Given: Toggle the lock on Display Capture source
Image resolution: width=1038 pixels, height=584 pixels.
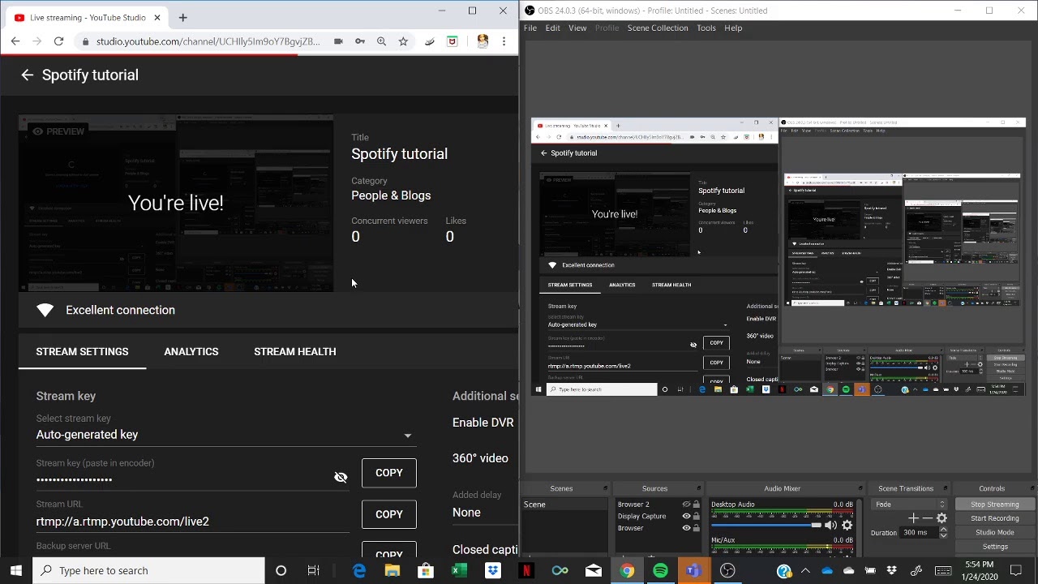Looking at the screenshot, I should coord(696,516).
